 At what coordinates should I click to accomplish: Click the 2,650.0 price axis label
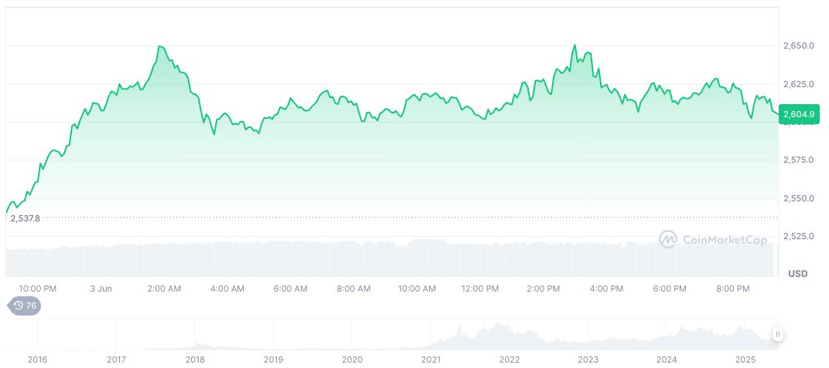tap(799, 46)
